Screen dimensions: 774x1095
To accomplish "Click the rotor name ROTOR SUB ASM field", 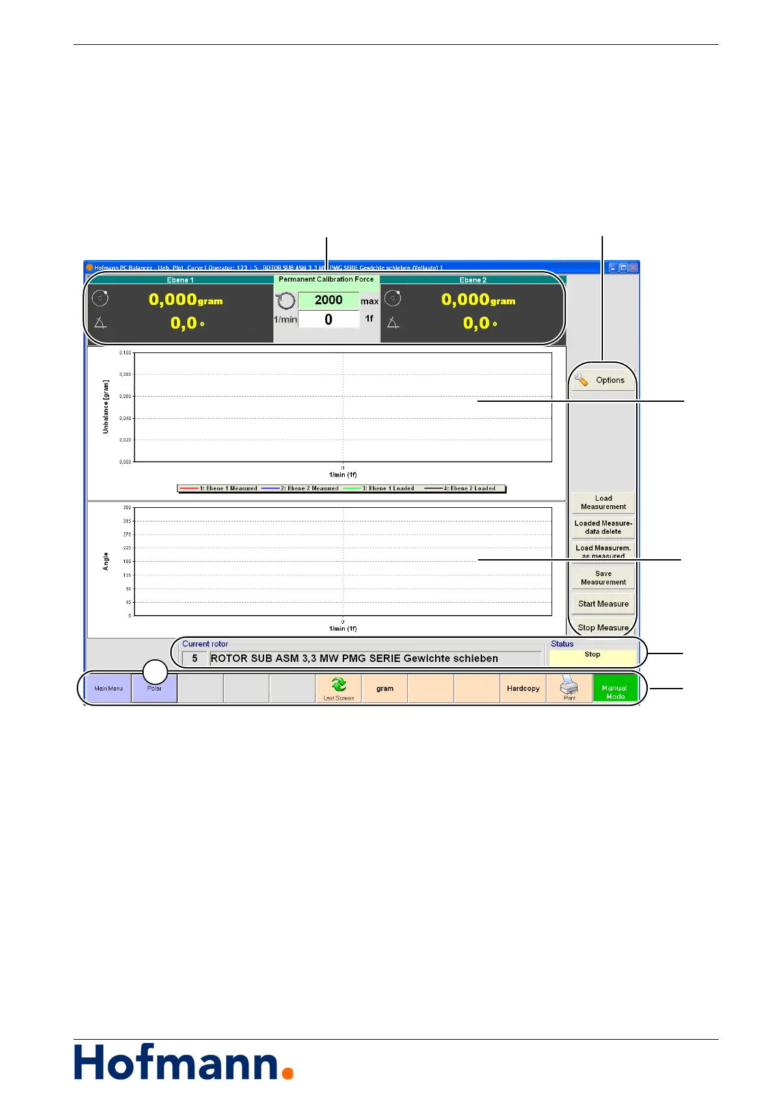I will pyautogui.click(x=375, y=658).
